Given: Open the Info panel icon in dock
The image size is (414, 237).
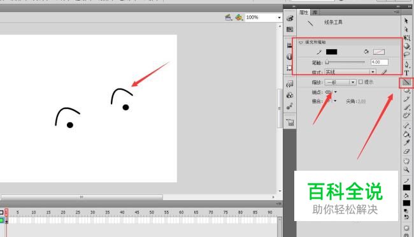Looking at the screenshot, I should point(289,57).
